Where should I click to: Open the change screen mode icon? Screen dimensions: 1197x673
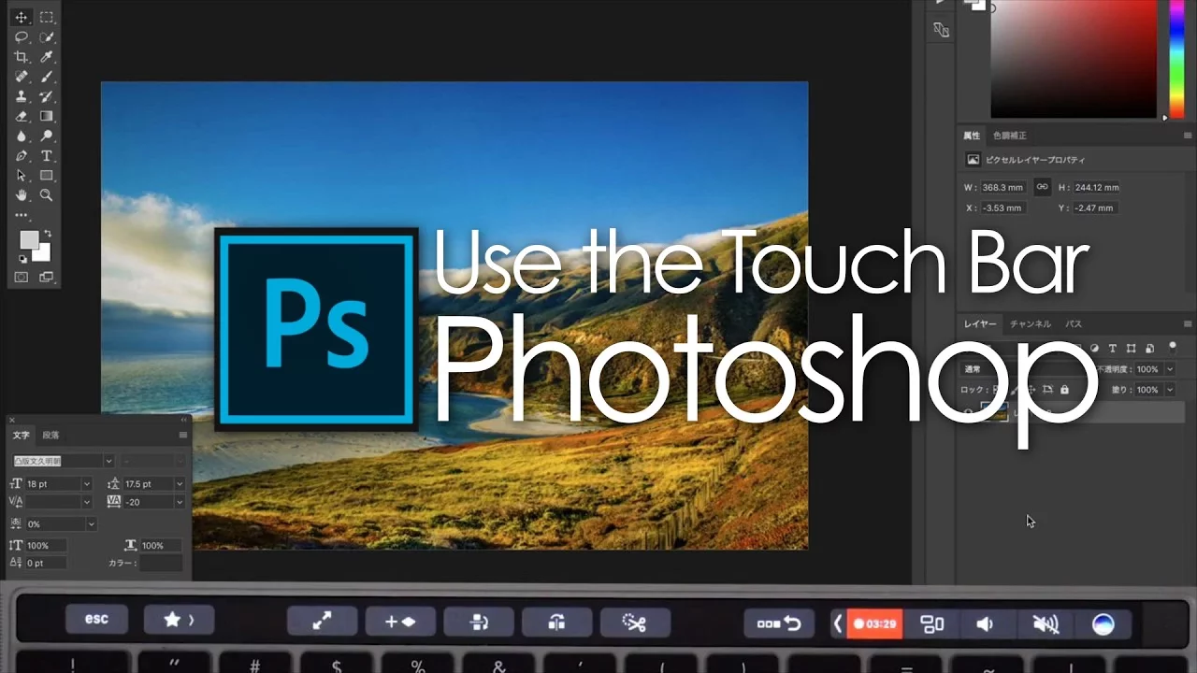(46, 277)
